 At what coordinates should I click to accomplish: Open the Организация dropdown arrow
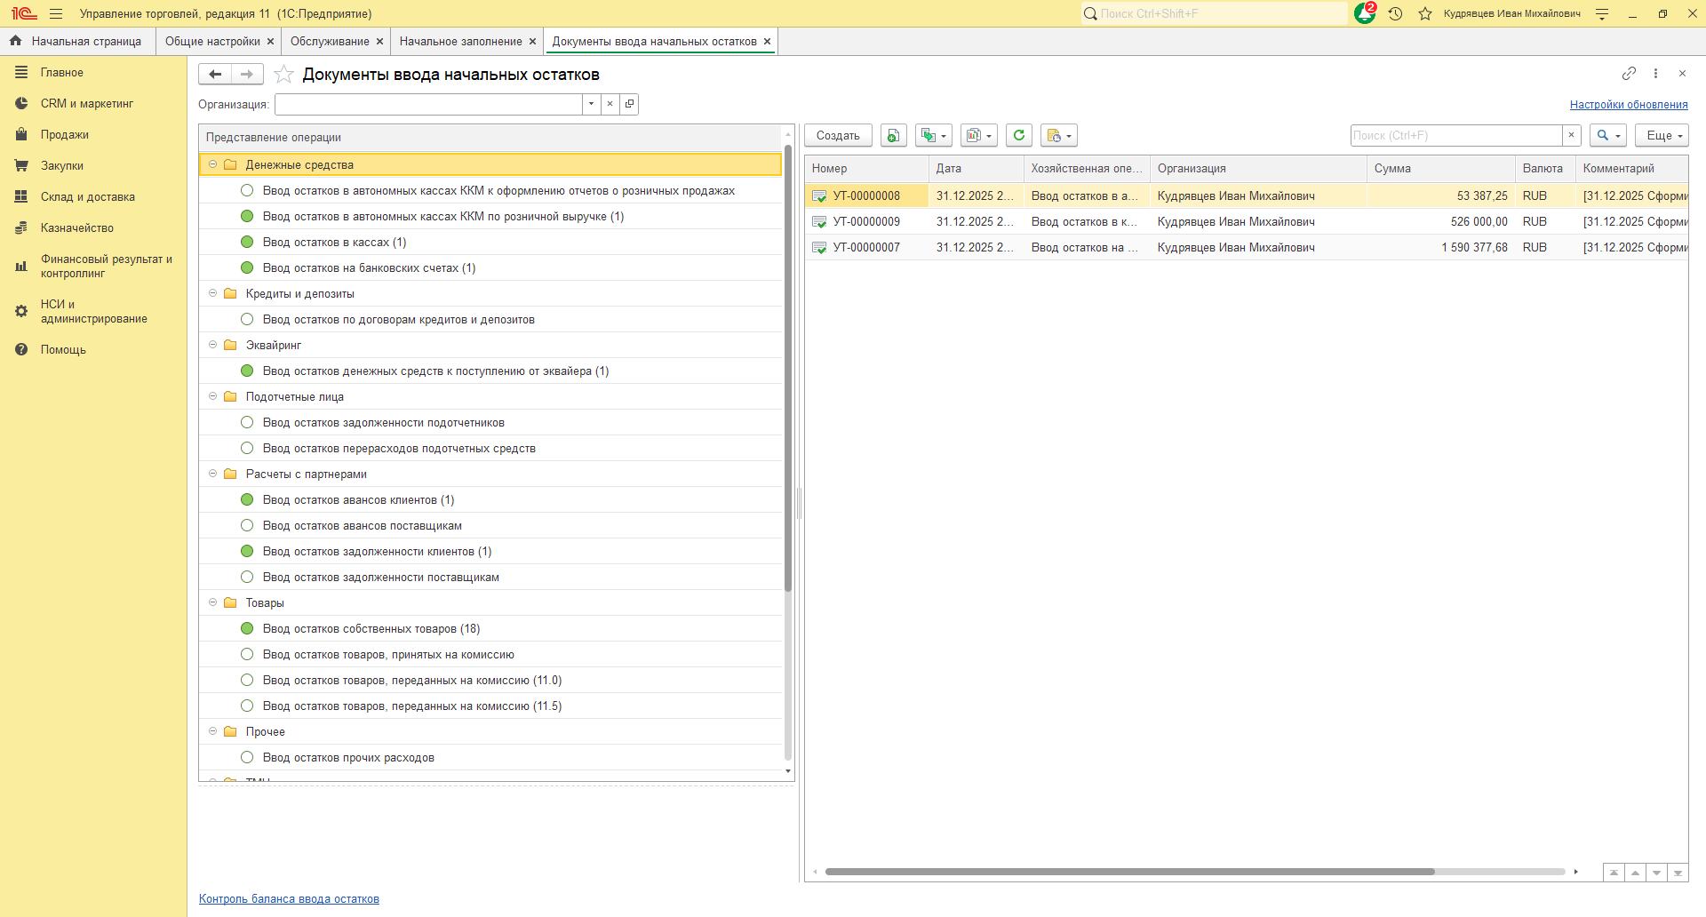[x=591, y=104]
